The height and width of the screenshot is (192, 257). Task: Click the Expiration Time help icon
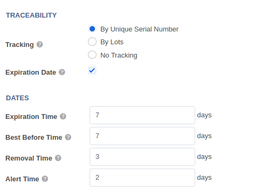(63, 116)
